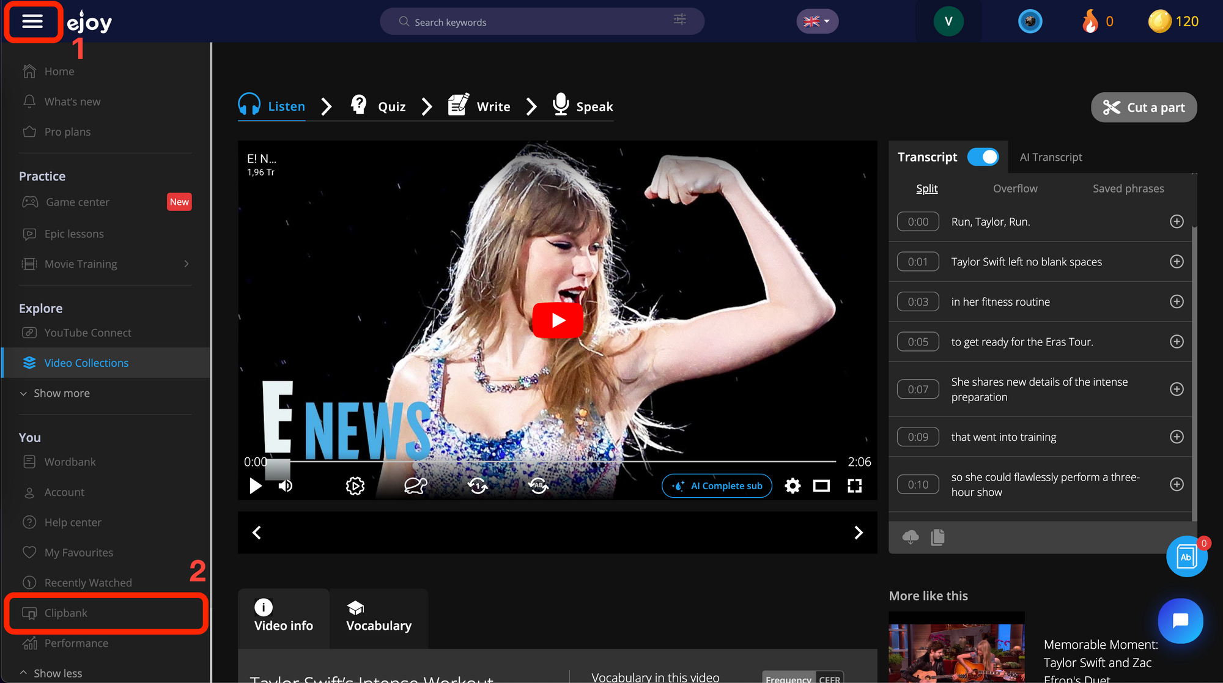Toggle the Transcript switch off

coord(983,157)
